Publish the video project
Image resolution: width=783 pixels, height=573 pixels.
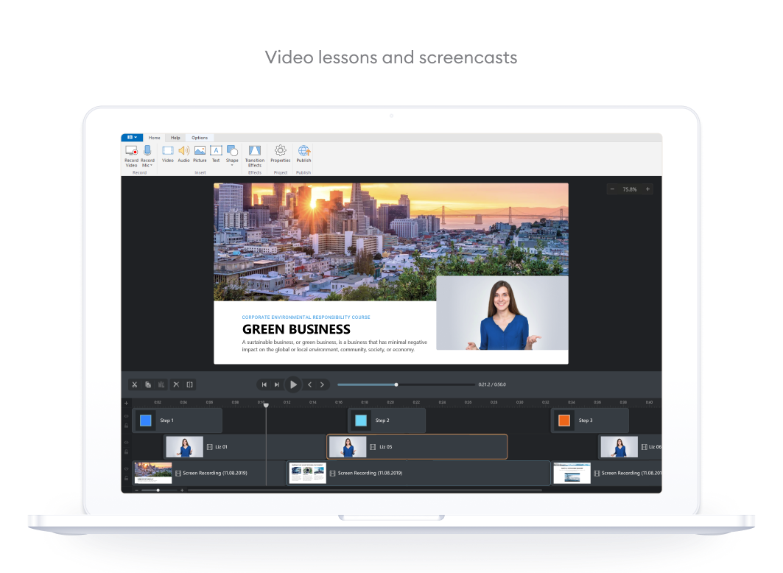[x=303, y=154]
